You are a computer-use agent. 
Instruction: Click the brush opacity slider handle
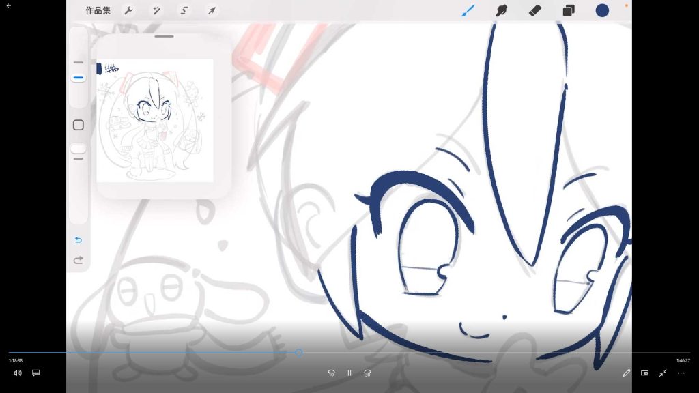click(x=78, y=149)
